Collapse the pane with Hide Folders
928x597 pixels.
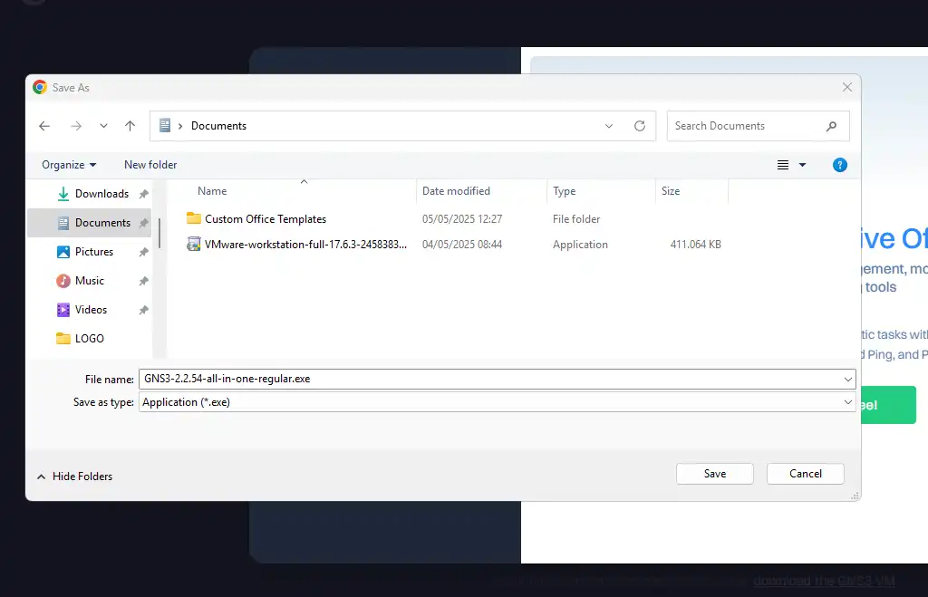point(74,477)
